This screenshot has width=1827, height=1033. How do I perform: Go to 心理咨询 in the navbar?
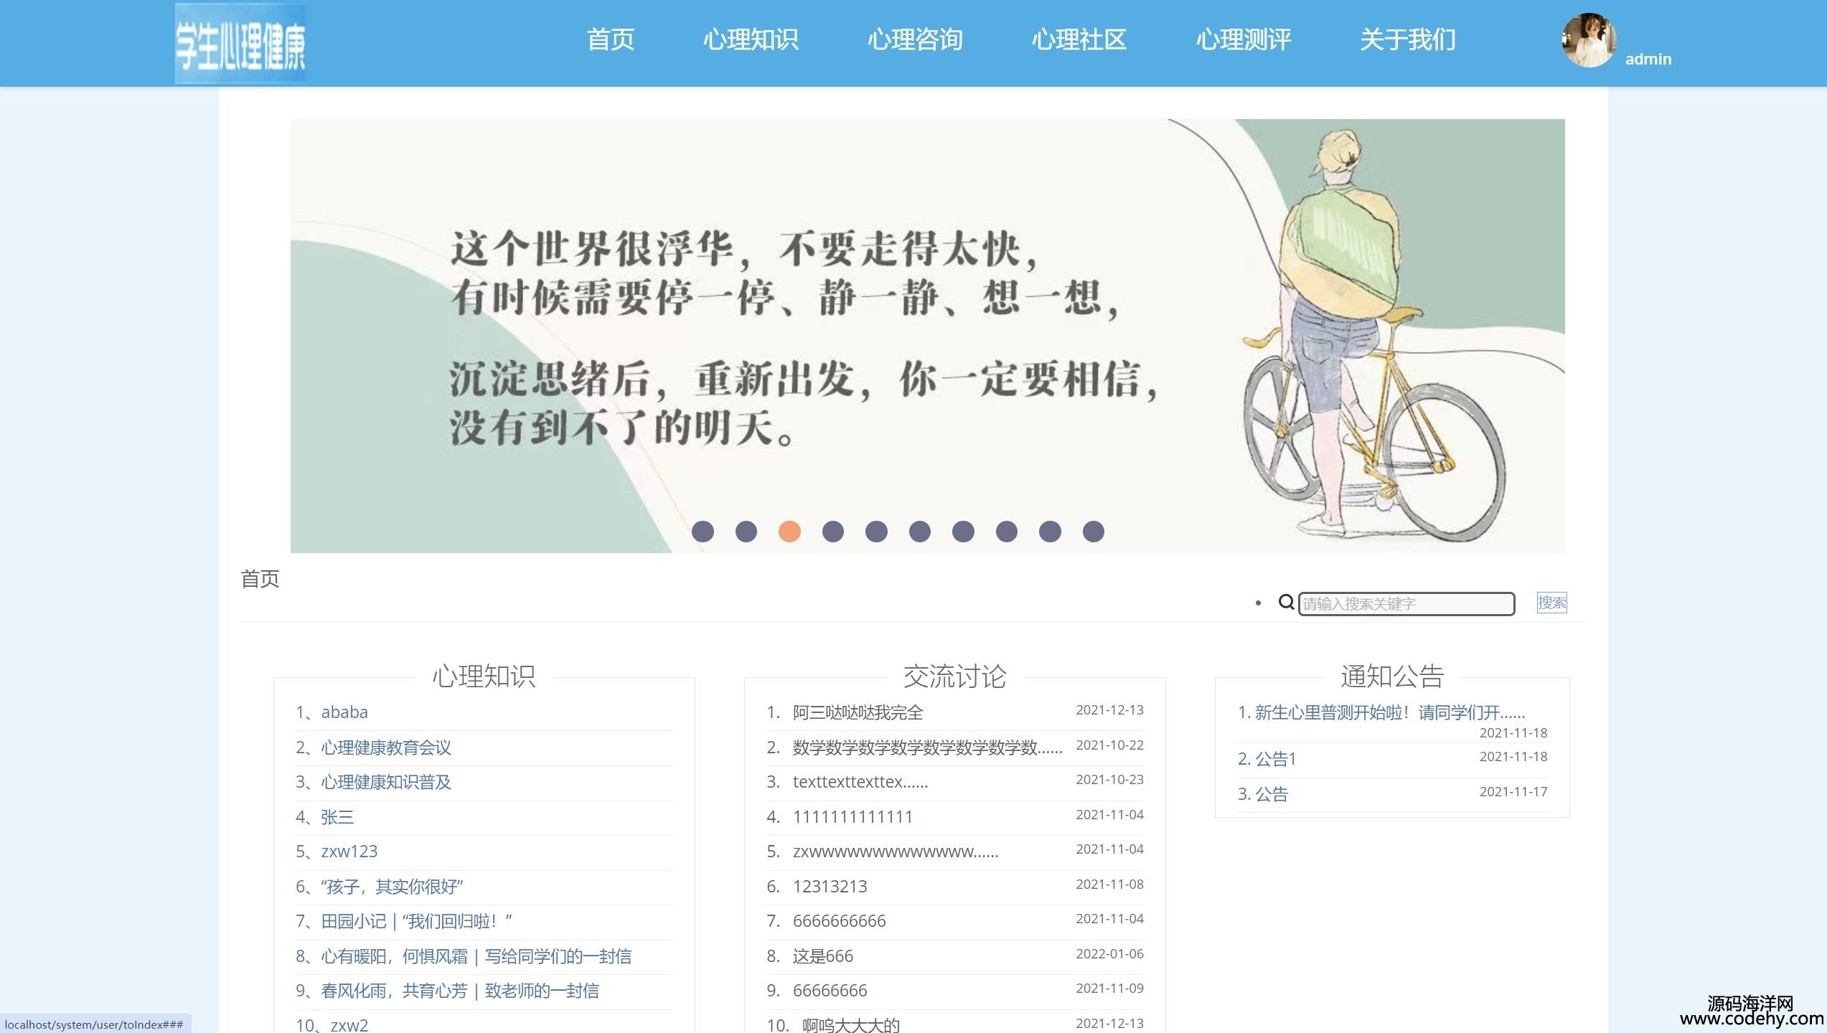pos(915,39)
